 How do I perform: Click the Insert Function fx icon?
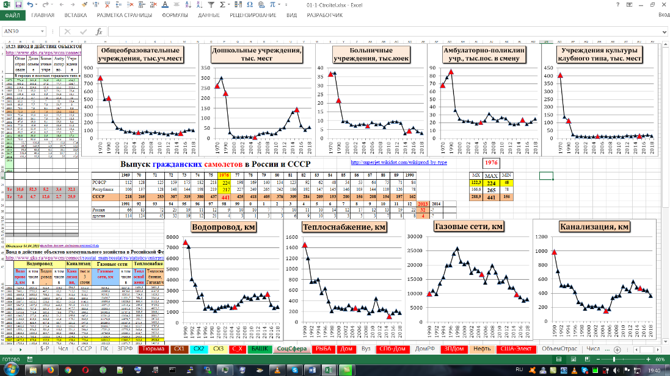point(98,32)
